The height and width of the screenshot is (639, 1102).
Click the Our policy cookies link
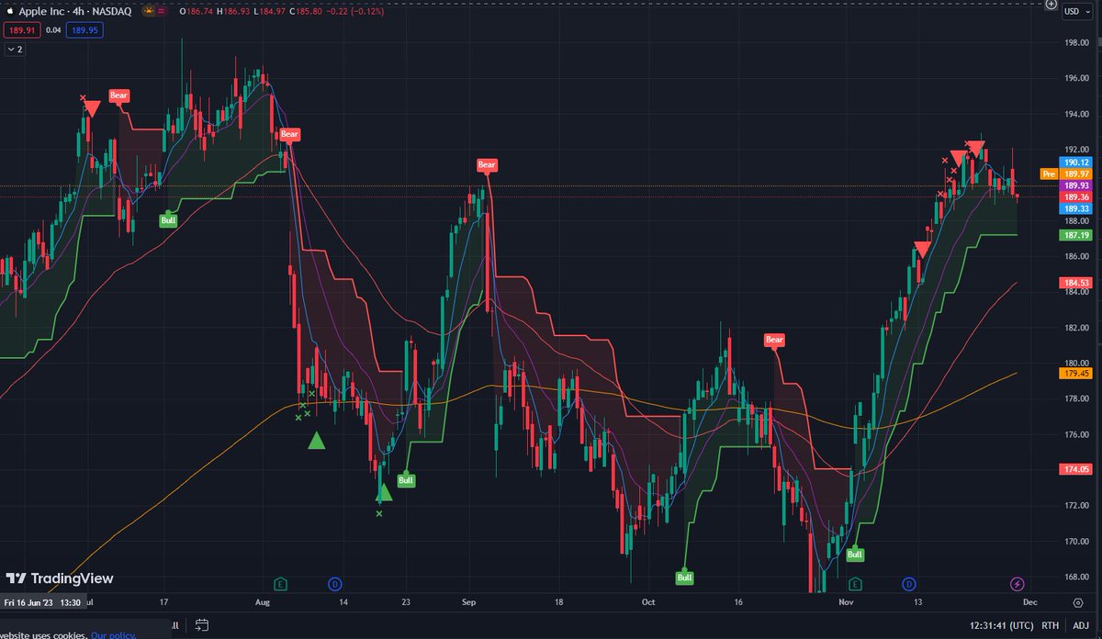[113, 634]
